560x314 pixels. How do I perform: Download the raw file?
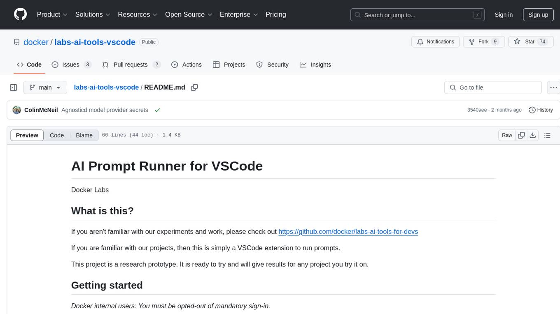tap(533, 135)
